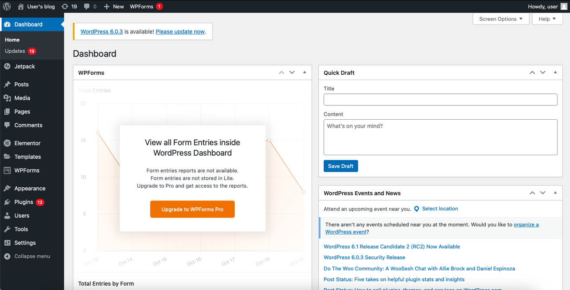Move the WPForms widget down

pyautogui.click(x=292, y=72)
